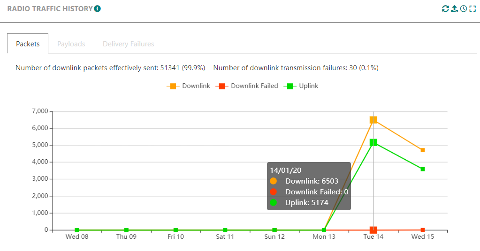
Task: Click the data point at Fri 10
Action: click(x=175, y=230)
